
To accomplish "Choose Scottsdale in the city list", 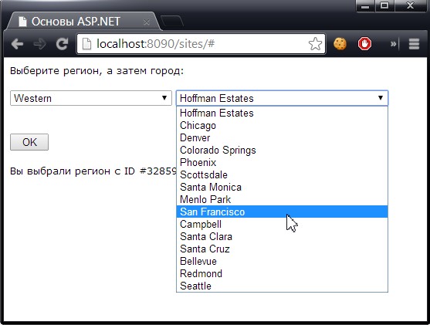I will click(x=282, y=174).
